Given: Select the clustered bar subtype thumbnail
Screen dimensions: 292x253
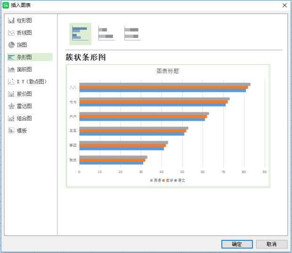Looking at the screenshot, I should click(80, 34).
